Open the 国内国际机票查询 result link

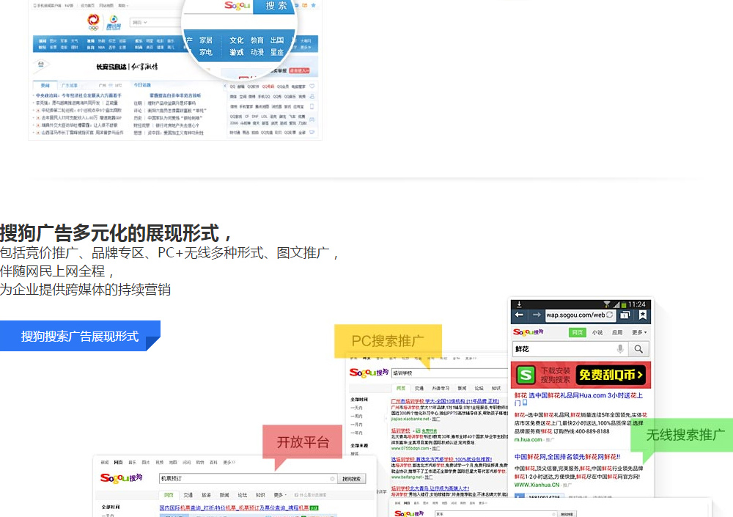click(x=235, y=507)
